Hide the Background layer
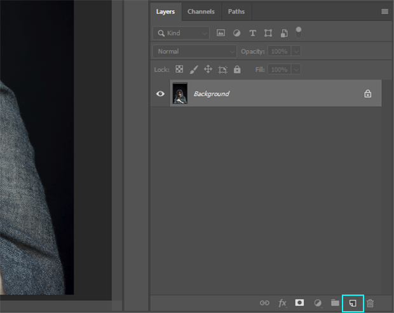The image size is (394, 313). (160, 94)
